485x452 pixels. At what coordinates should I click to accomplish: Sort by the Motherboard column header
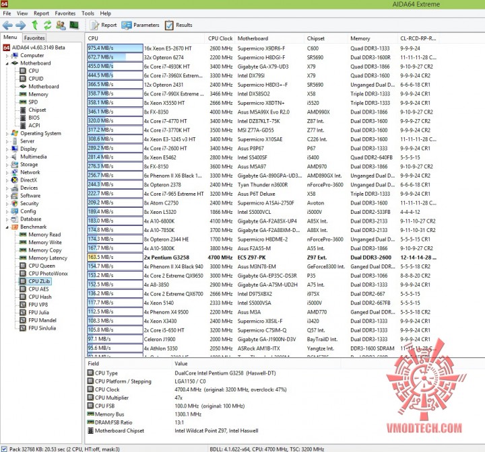point(269,38)
